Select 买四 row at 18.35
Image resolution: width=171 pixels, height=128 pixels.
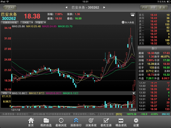(154, 40)
